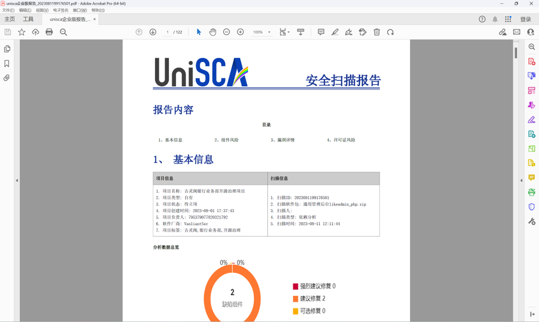
Task: Open the 帮助 menu
Action: (x=98, y=10)
